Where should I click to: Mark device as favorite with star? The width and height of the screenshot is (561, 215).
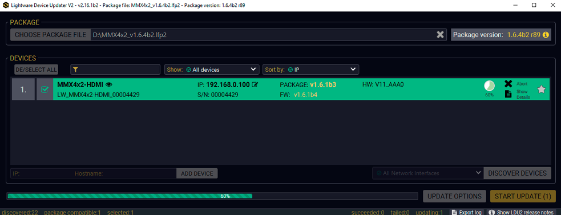(542, 90)
